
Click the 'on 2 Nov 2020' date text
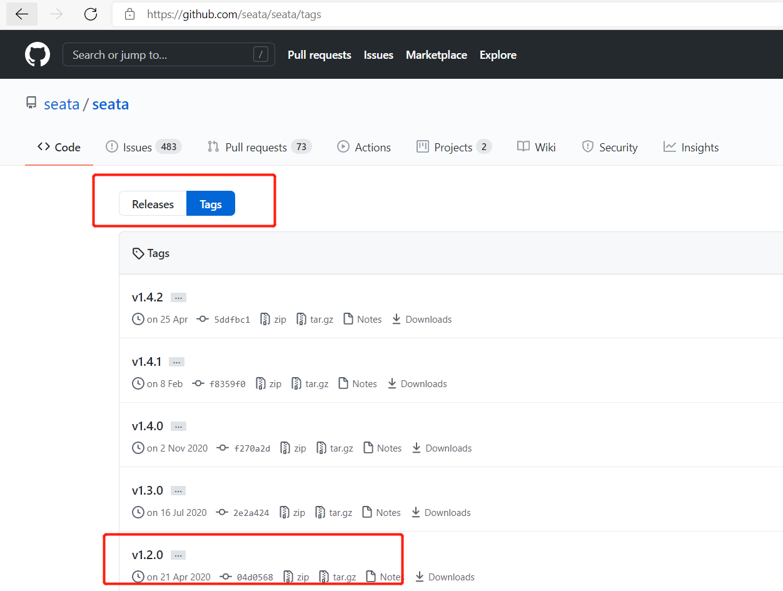(x=177, y=448)
